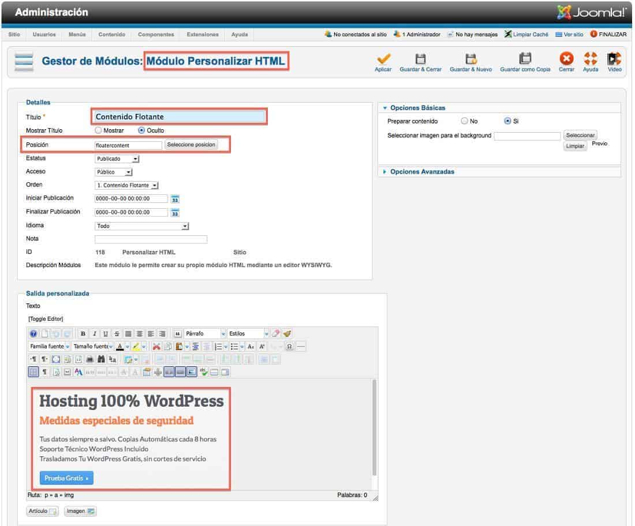Open the Estatus dropdown showing Publicado
This screenshot has width=635, height=526.
[x=117, y=159]
